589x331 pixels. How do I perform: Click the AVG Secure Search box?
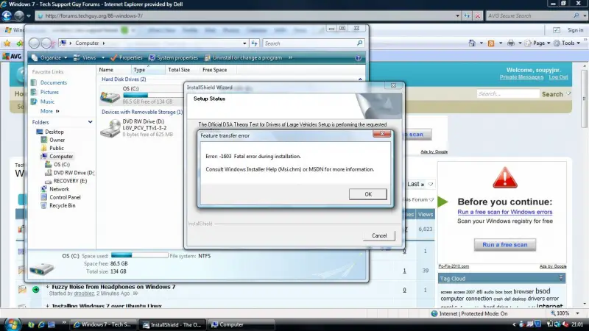pos(529,15)
